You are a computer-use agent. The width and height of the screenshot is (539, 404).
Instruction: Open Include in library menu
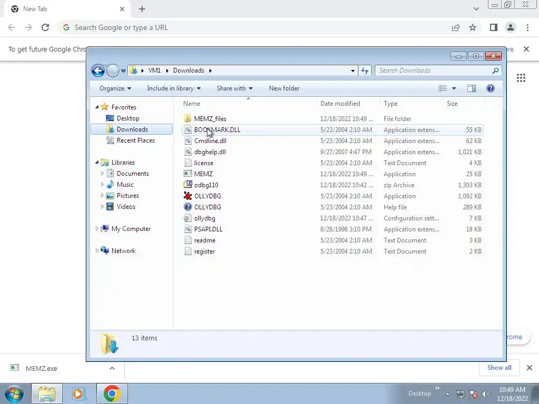(174, 88)
